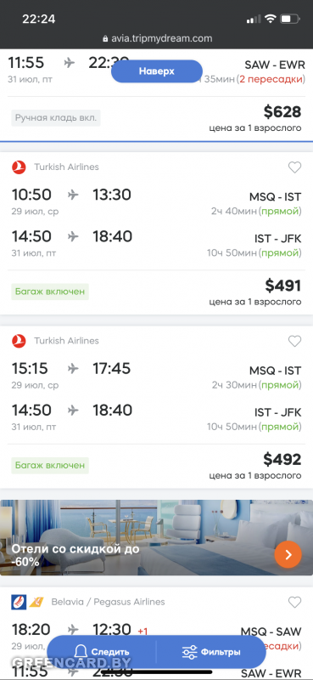Open Фильтры sliders icon
The height and width of the screenshot is (680, 313).
pyautogui.click(x=189, y=652)
